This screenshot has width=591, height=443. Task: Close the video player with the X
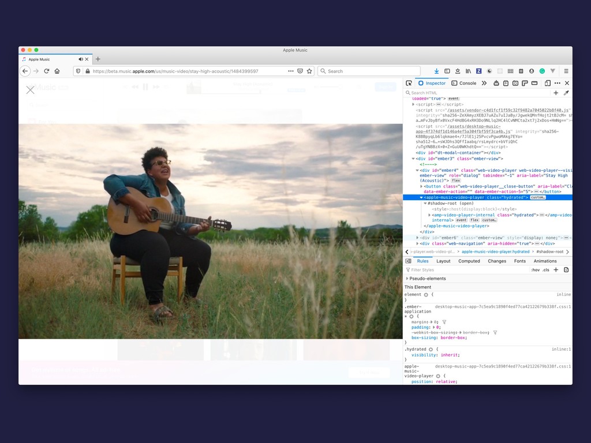coord(31,90)
